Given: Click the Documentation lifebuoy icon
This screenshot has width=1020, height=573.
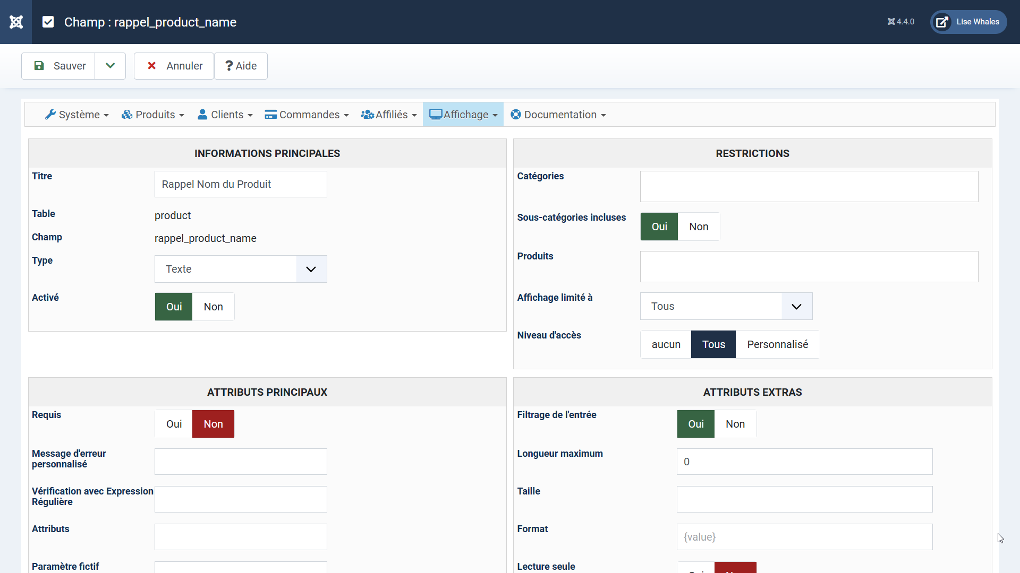Looking at the screenshot, I should [516, 115].
